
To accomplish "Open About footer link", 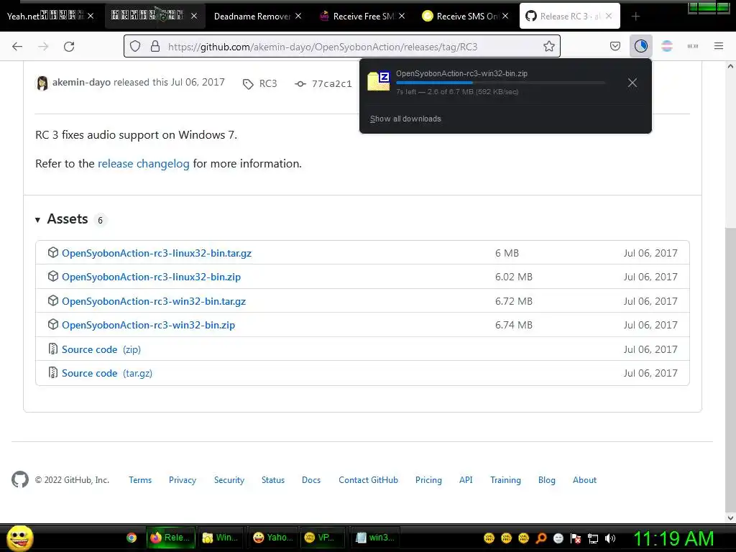I will 584,479.
